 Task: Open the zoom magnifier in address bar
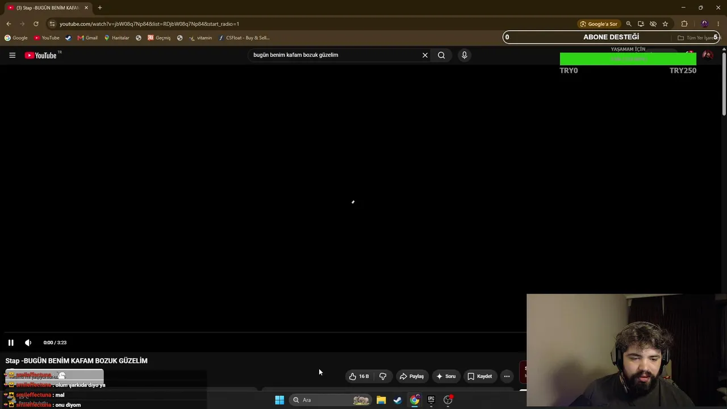[629, 24]
